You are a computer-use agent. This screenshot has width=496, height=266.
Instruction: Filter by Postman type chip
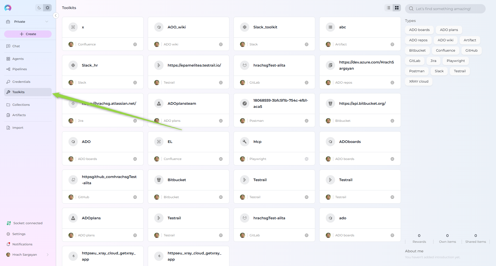click(417, 71)
